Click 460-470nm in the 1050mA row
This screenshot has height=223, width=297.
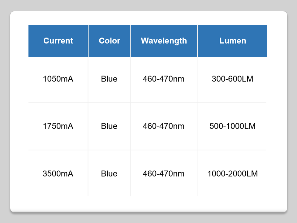click(x=163, y=79)
